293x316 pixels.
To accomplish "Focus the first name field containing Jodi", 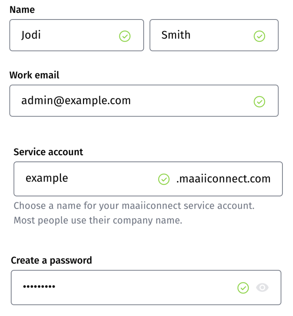I will pyautogui.click(x=77, y=35).
